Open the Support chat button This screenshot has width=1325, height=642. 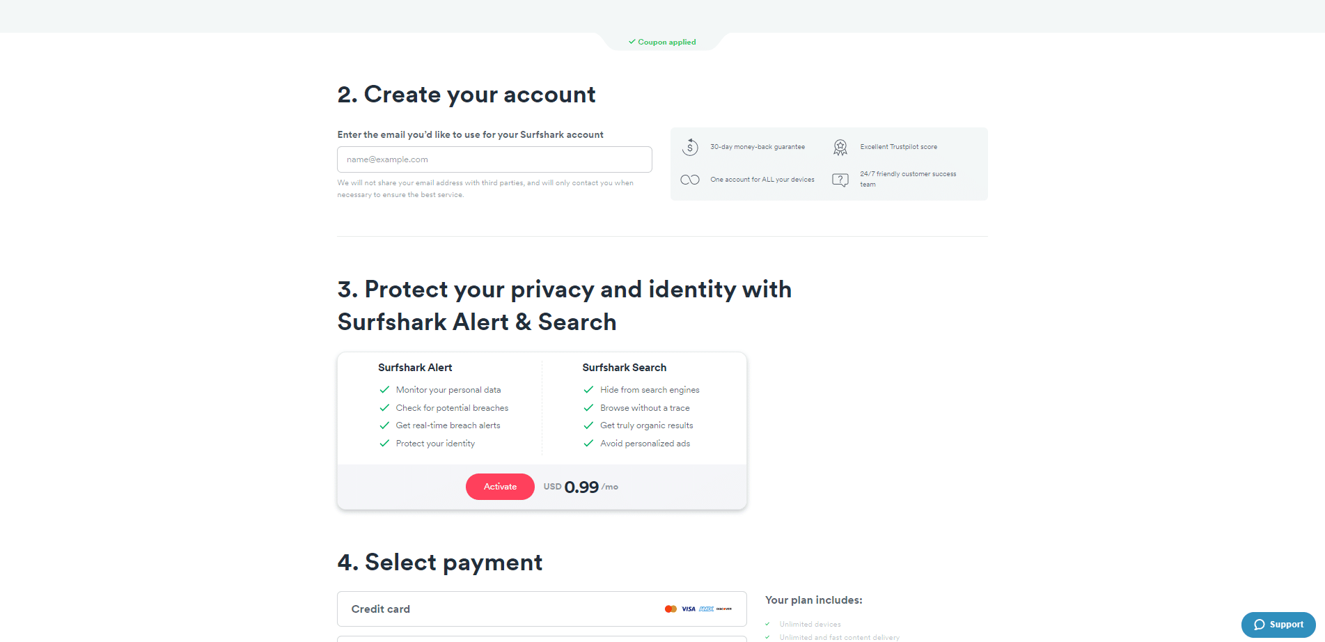click(x=1278, y=625)
